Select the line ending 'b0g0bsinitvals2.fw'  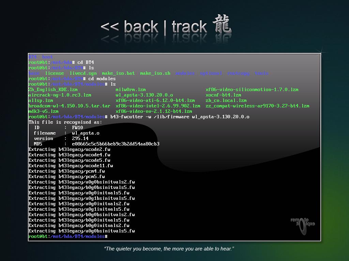(x=82, y=215)
